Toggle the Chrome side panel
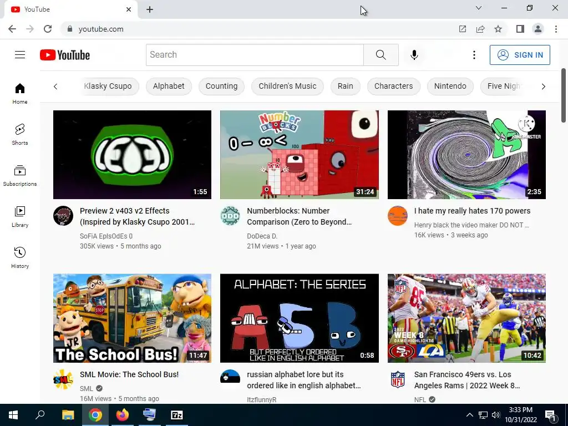The width and height of the screenshot is (568, 426). 520,29
